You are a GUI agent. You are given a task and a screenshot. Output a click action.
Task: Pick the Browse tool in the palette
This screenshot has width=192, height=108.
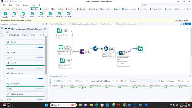pyautogui.click(x=14, y=15)
